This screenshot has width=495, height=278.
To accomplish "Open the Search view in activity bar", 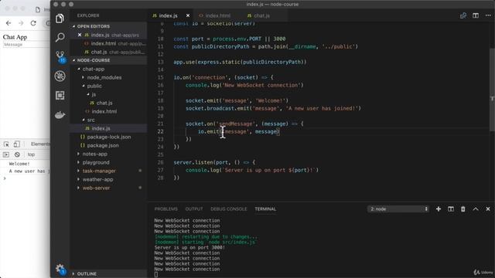I will (x=60, y=37).
